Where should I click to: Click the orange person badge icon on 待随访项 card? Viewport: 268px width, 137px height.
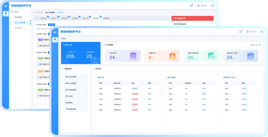tap(172, 56)
